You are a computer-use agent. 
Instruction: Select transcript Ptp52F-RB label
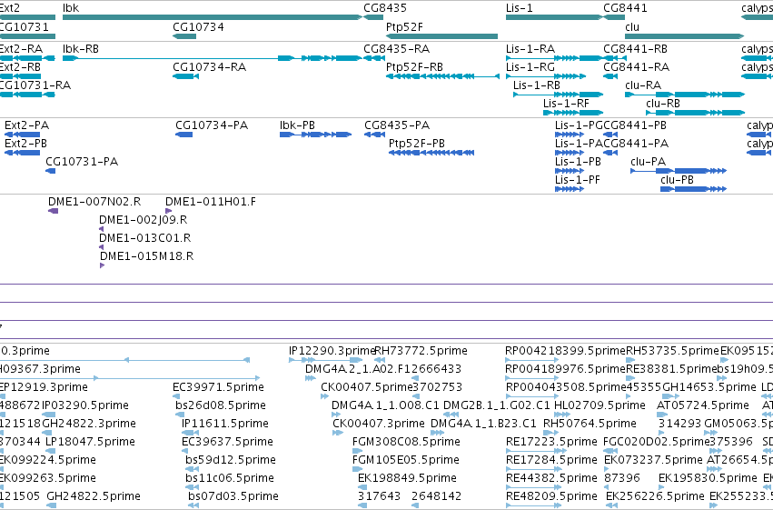(x=414, y=67)
